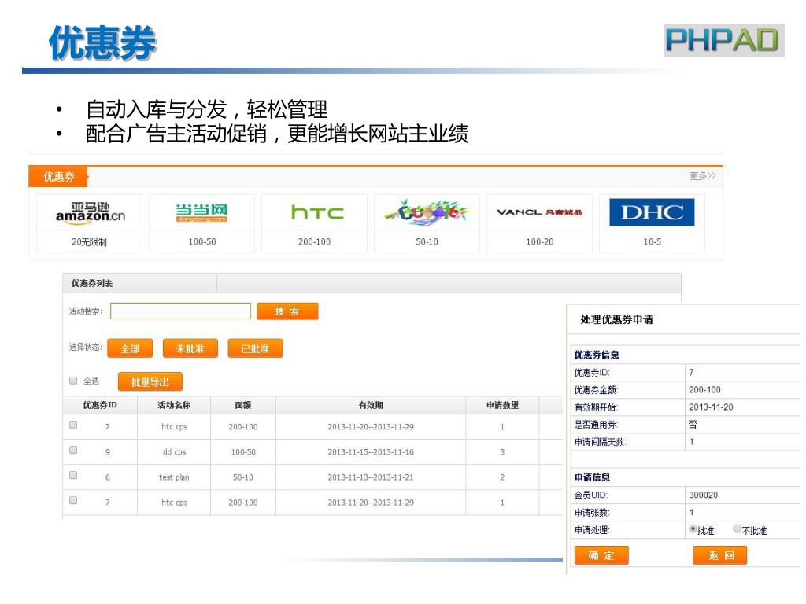Select the 不批准 radio button
The image size is (806, 604).
click(737, 528)
